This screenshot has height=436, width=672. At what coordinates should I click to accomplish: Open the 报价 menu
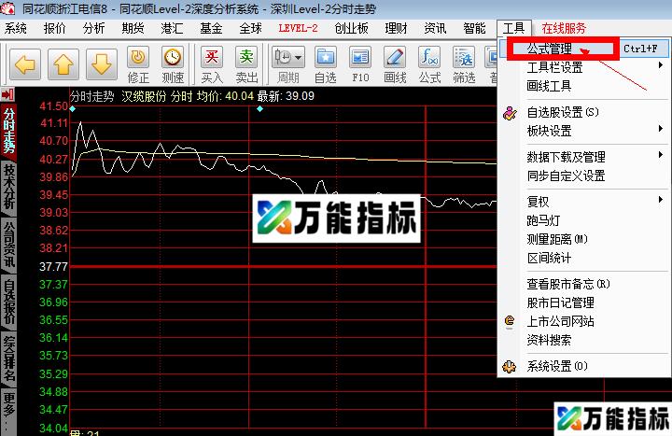tap(54, 29)
